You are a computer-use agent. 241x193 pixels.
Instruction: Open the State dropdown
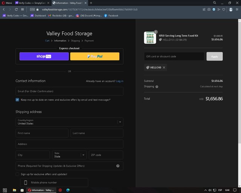click(69, 155)
